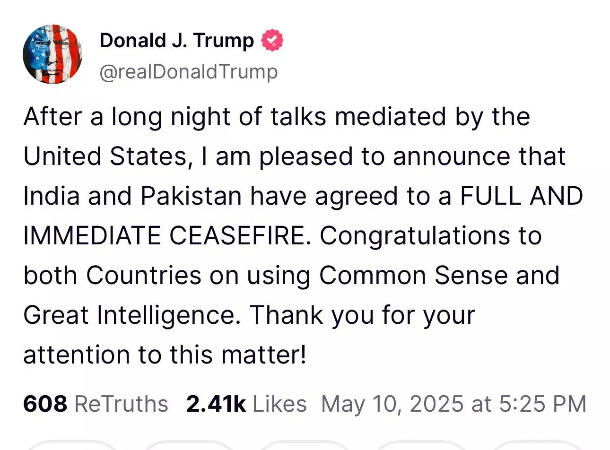Open Donald J. Trump's profile avatar
This screenshot has width=610, height=450.
click(x=52, y=54)
